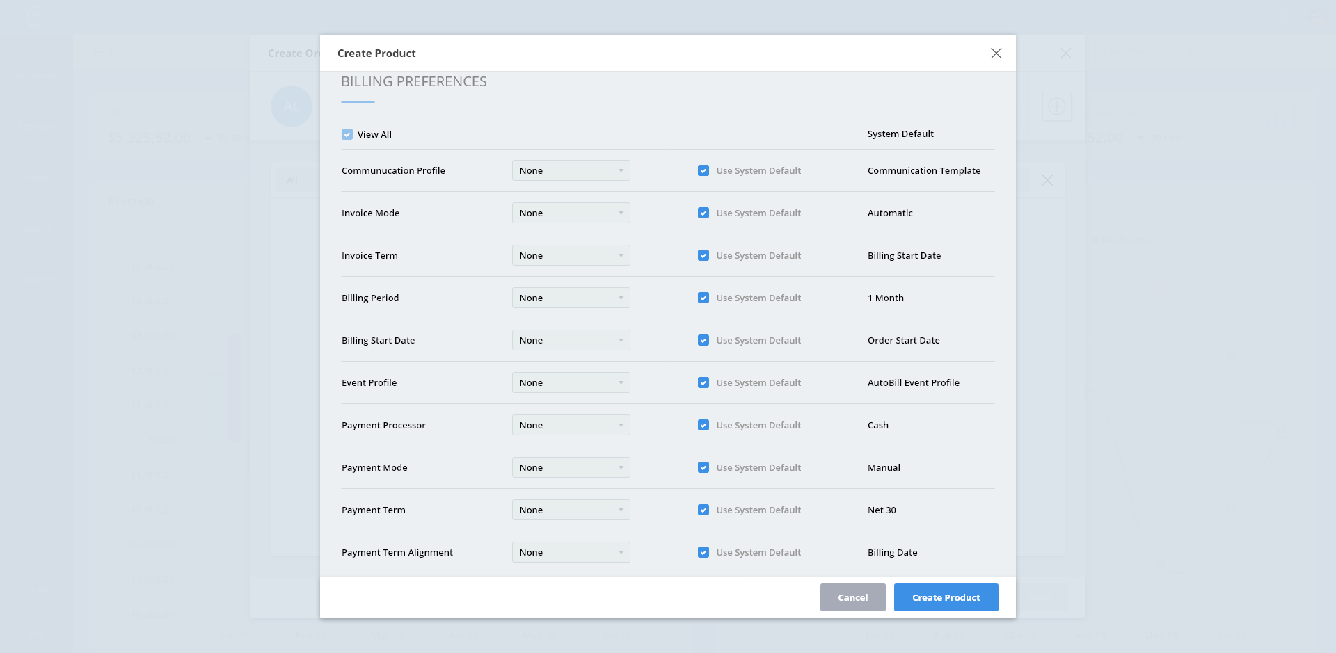Open the Invoice Term dropdown
Screen dimensions: 1336x653
pyautogui.click(x=571, y=255)
